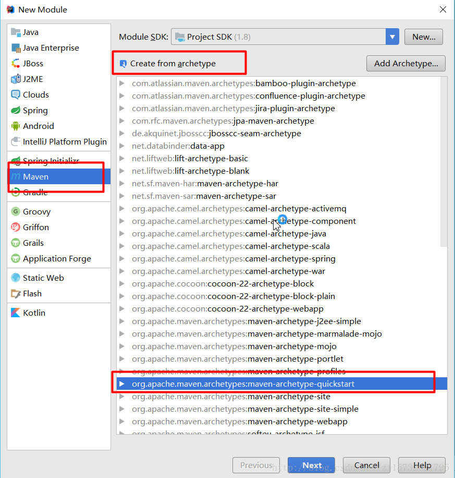Click the Application Forge icon
The width and height of the screenshot is (455, 478).
(x=16, y=258)
